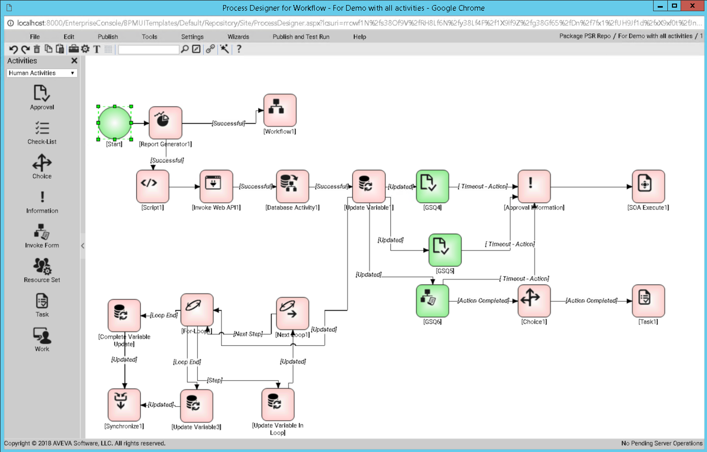Toggle the grid display in the toolbar
707x452 pixels.
[x=109, y=49]
